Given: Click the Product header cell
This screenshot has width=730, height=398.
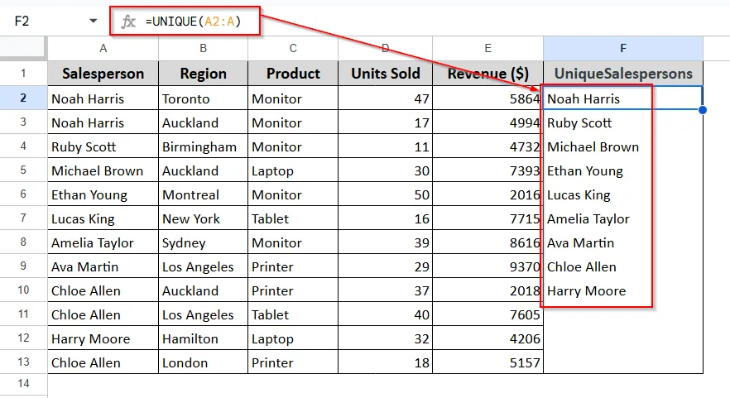Looking at the screenshot, I should (293, 74).
